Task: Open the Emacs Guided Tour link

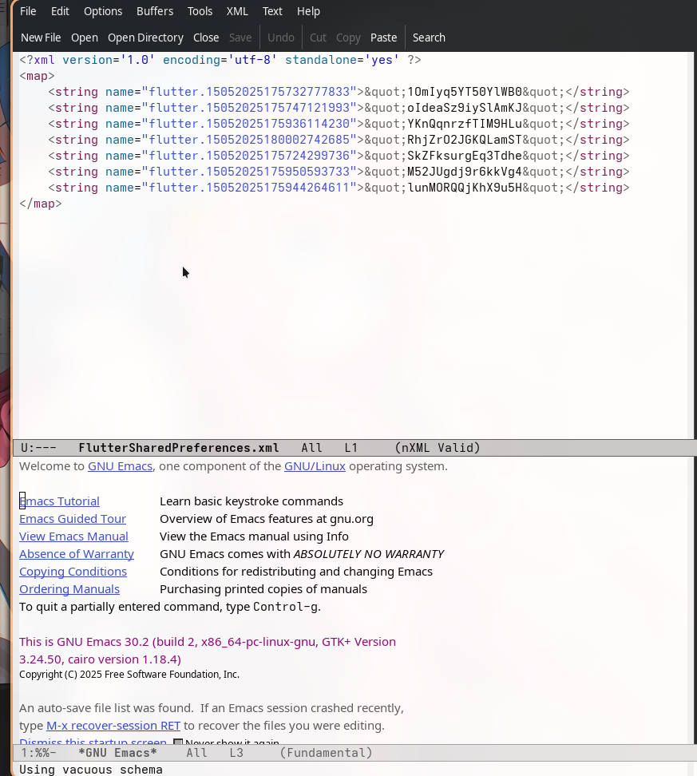Action: pyautogui.click(x=72, y=518)
